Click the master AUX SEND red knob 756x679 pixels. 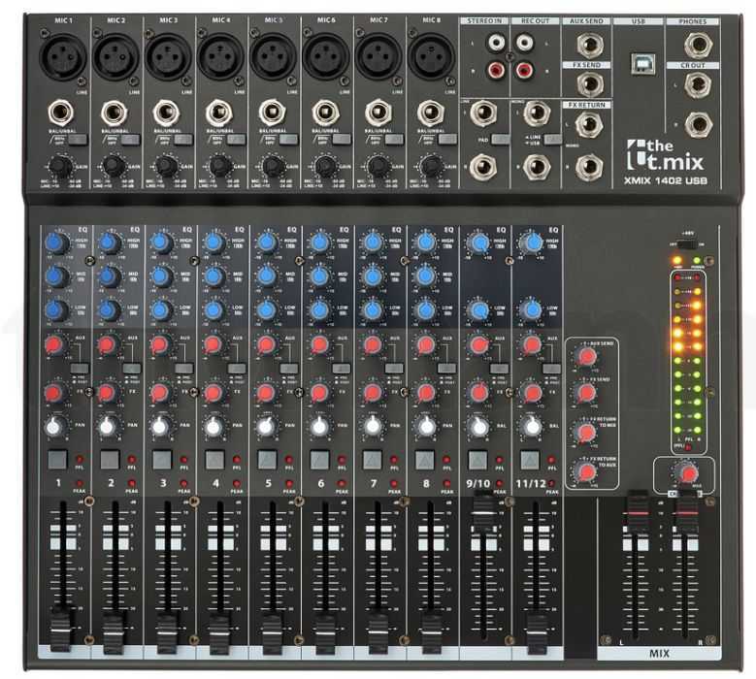pyautogui.click(x=587, y=357)
